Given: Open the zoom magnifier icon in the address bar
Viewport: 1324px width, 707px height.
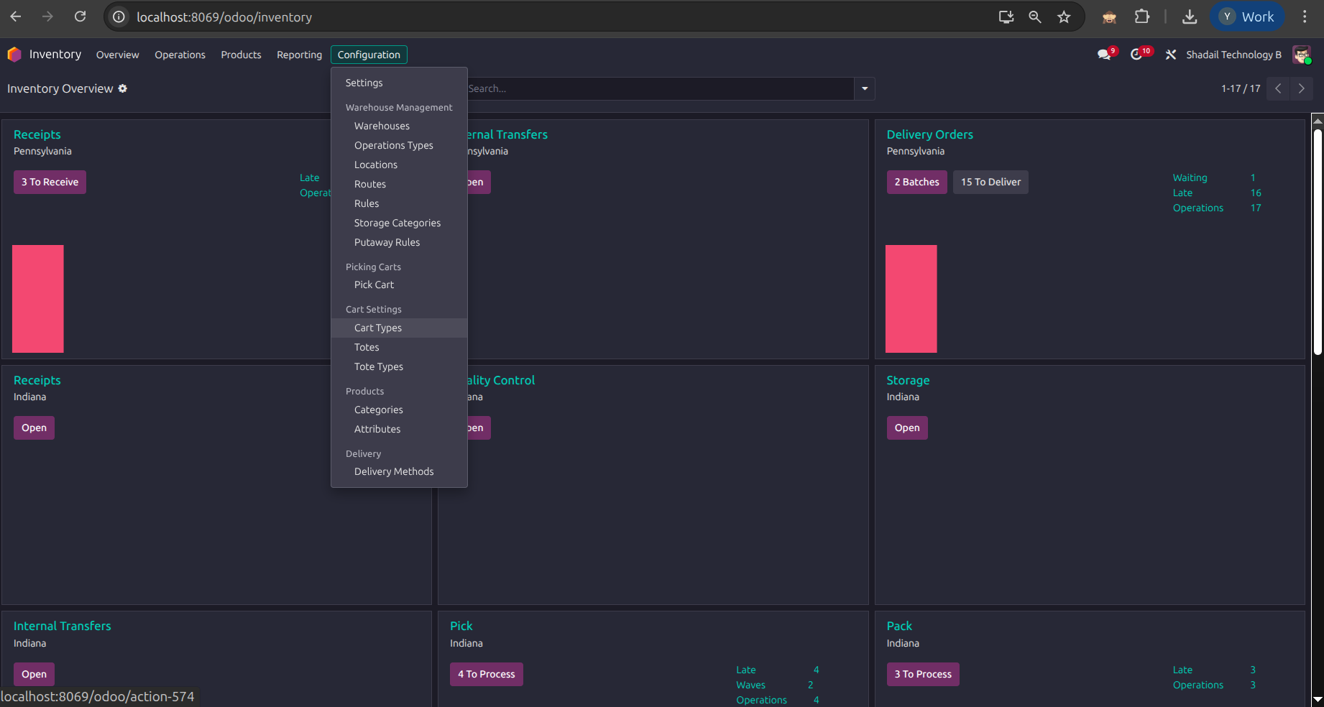Looking at the screenshot, I should coord(1035,17).
